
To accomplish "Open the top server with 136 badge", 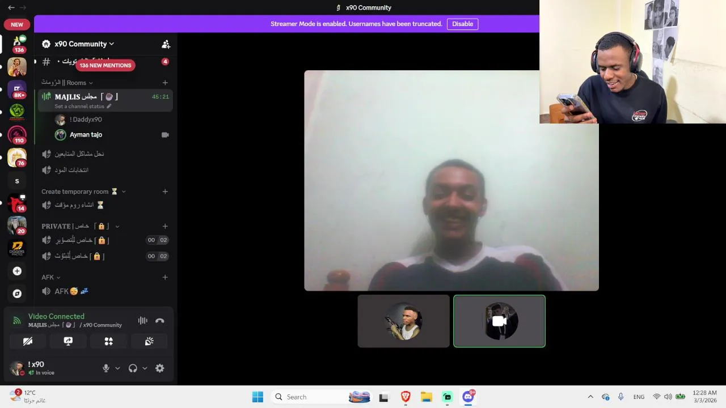I will [17, 44].
